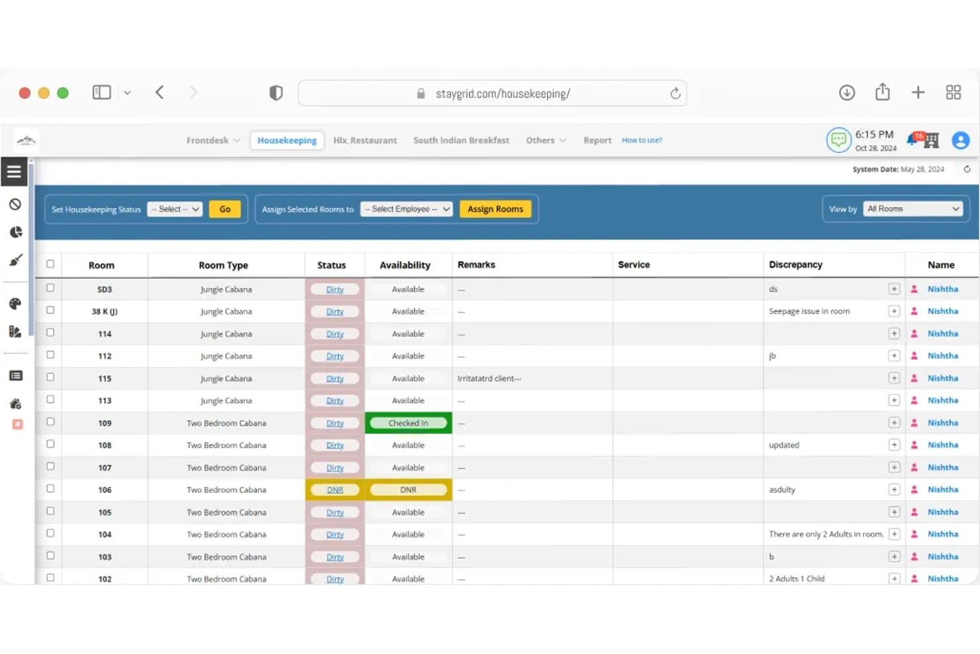Click the browser share icon
The width and height of the screenshot is (980, 654).
[x=883, y=92]
